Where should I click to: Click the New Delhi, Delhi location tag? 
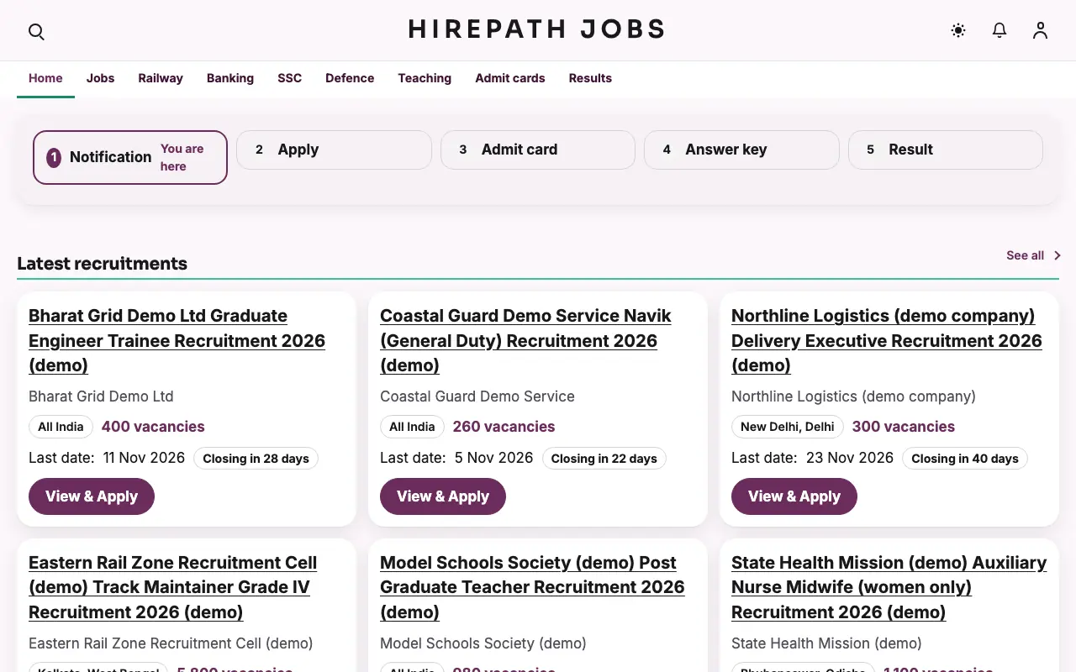(x=788, y=427)
